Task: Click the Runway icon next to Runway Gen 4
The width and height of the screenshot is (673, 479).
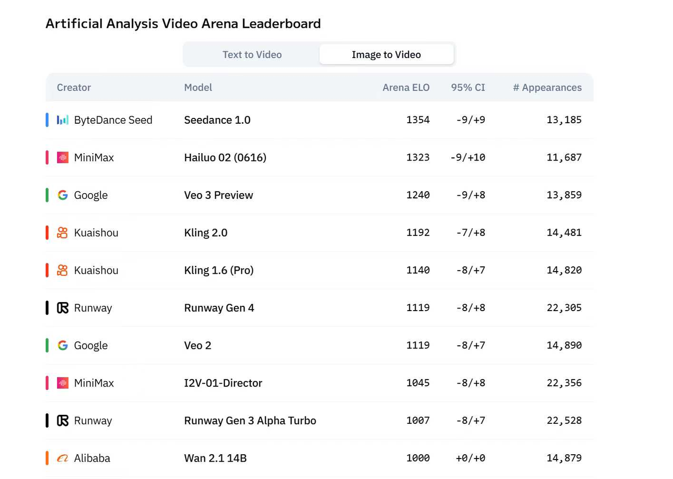Action: (x=63, y=308)
